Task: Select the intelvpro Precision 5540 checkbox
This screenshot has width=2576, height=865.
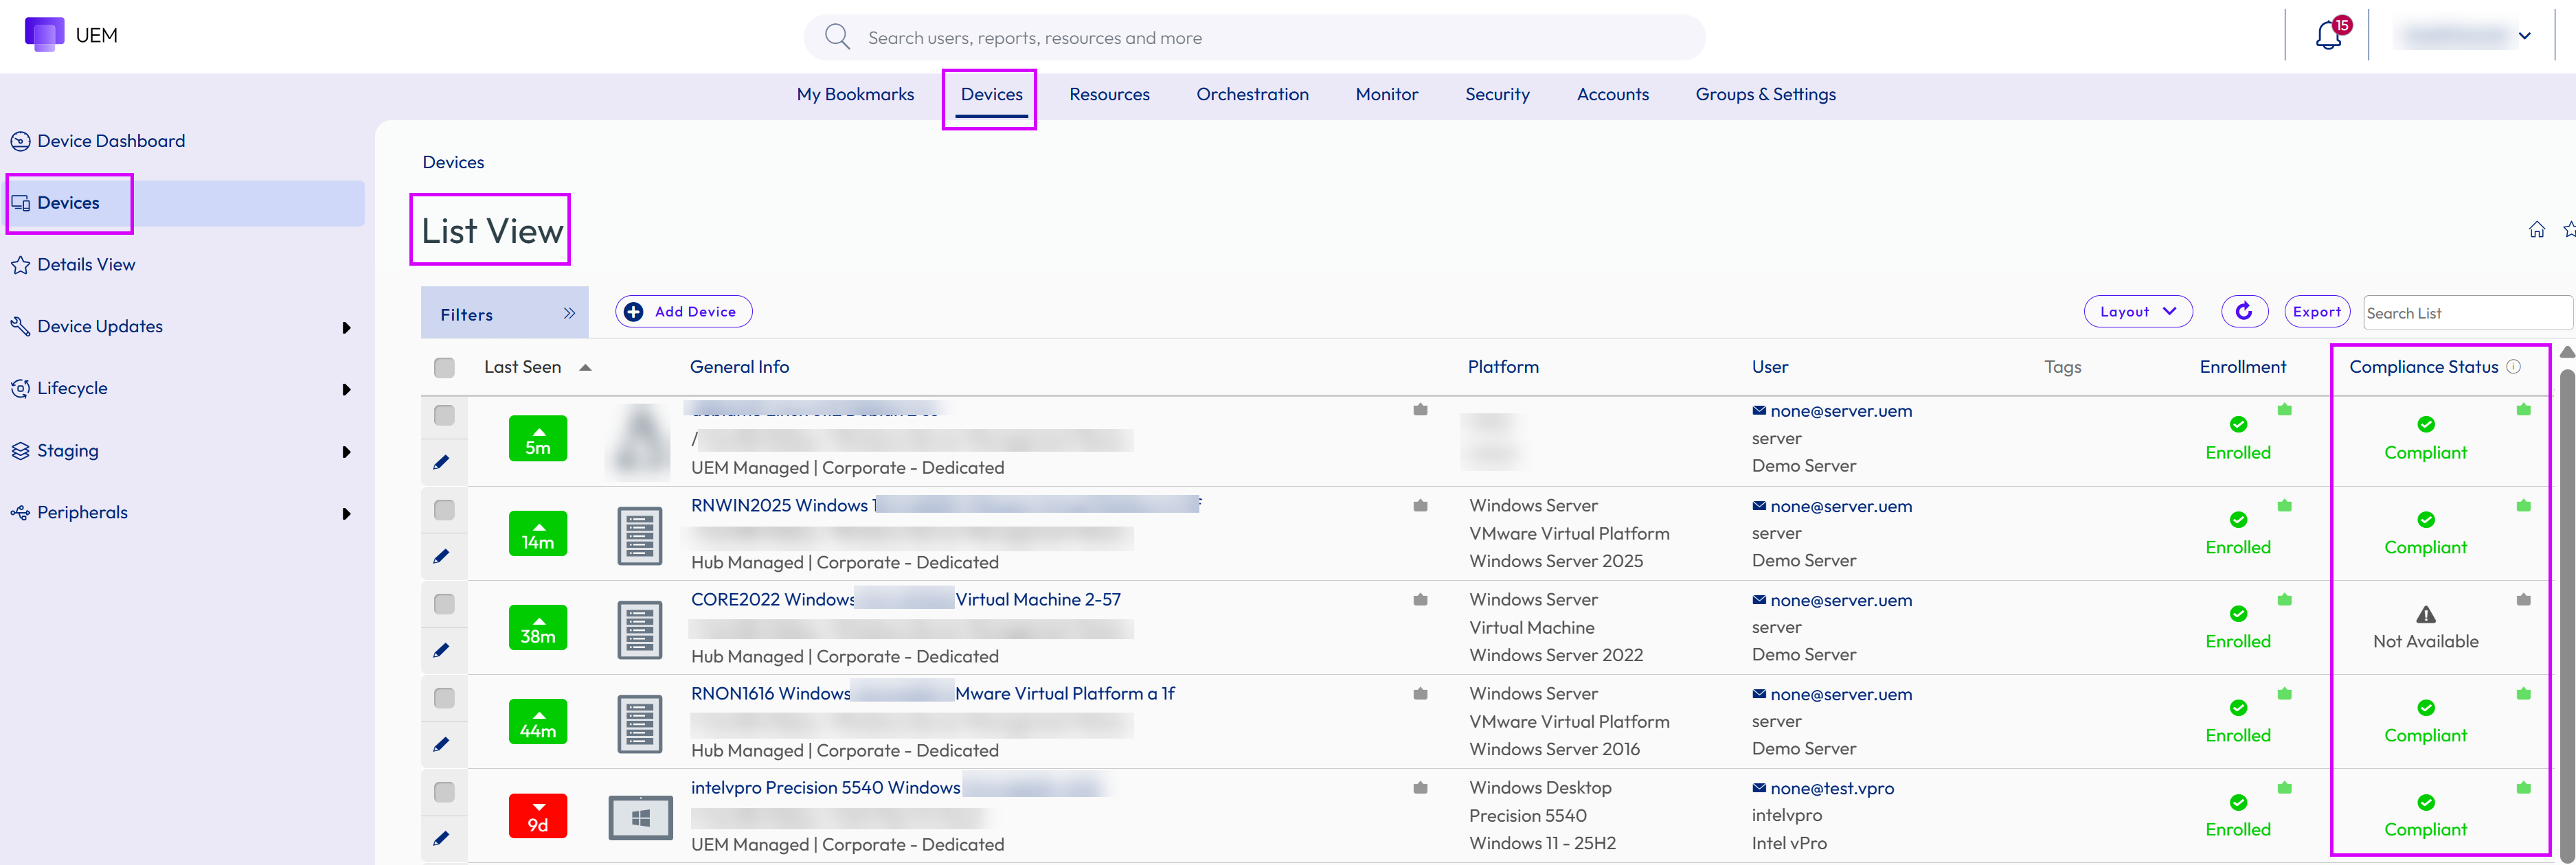Action: (x=444, y=791)
